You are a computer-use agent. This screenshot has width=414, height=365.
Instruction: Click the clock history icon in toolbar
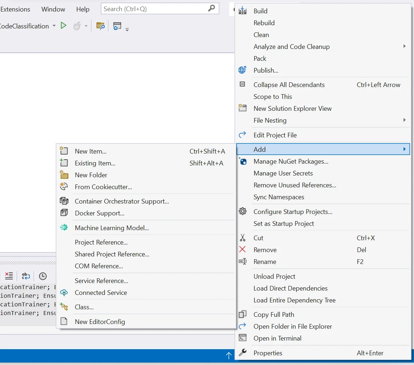pos(43,276)
